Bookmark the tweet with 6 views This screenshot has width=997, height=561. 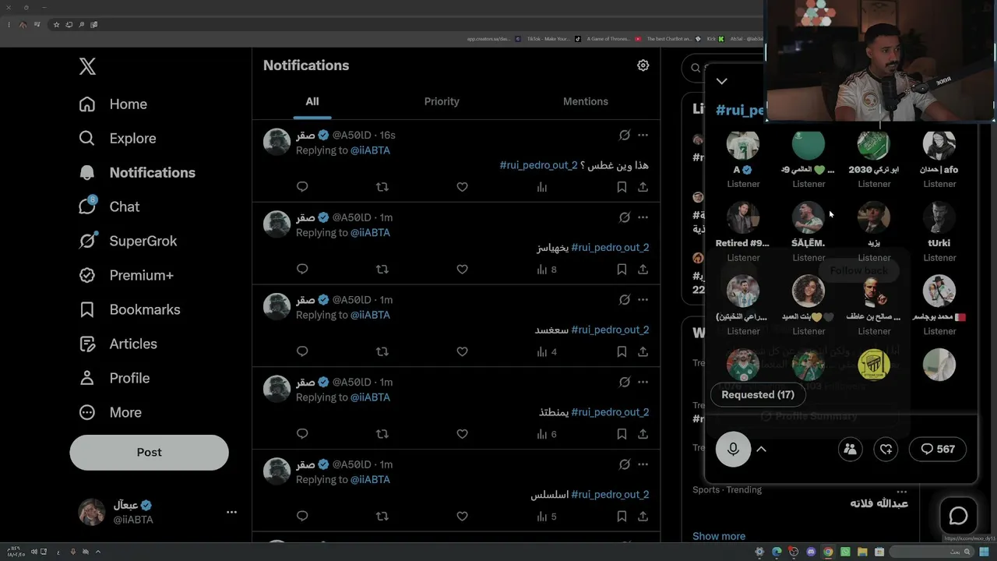[x=622, y=434]
